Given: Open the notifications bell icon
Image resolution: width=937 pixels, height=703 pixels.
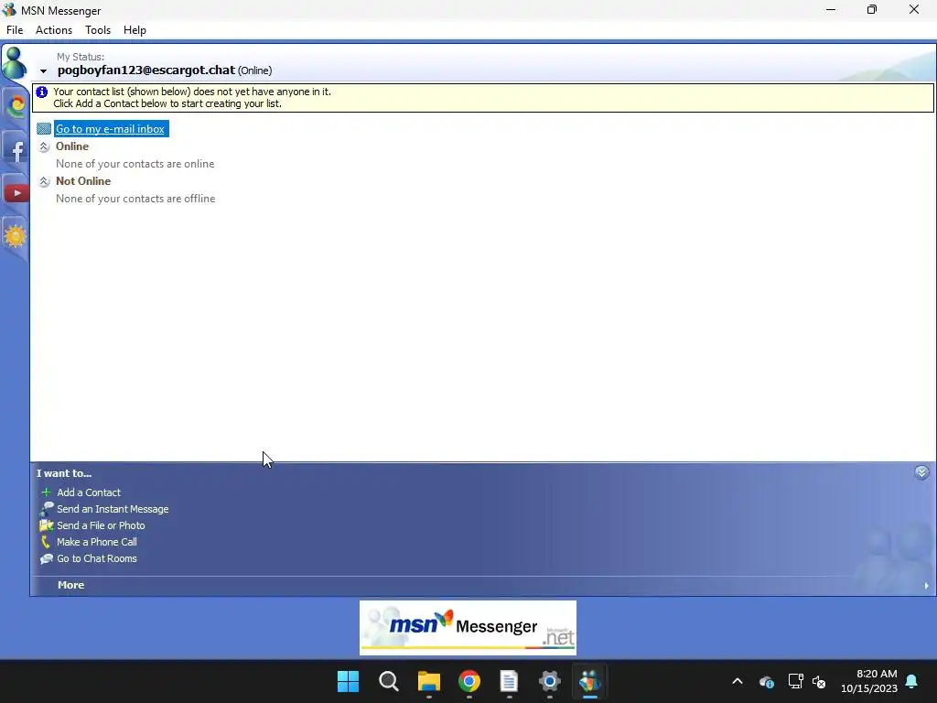Looking at the screenshot, I should 912,681.
